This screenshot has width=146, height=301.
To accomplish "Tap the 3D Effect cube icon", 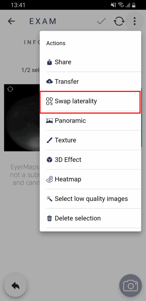I will pos(49,160).
